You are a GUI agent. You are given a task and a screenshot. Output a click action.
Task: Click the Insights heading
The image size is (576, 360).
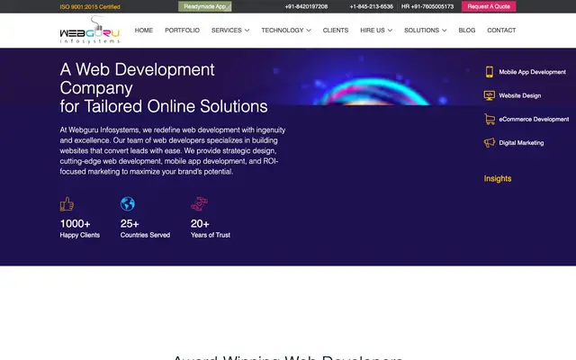(498, 178)
